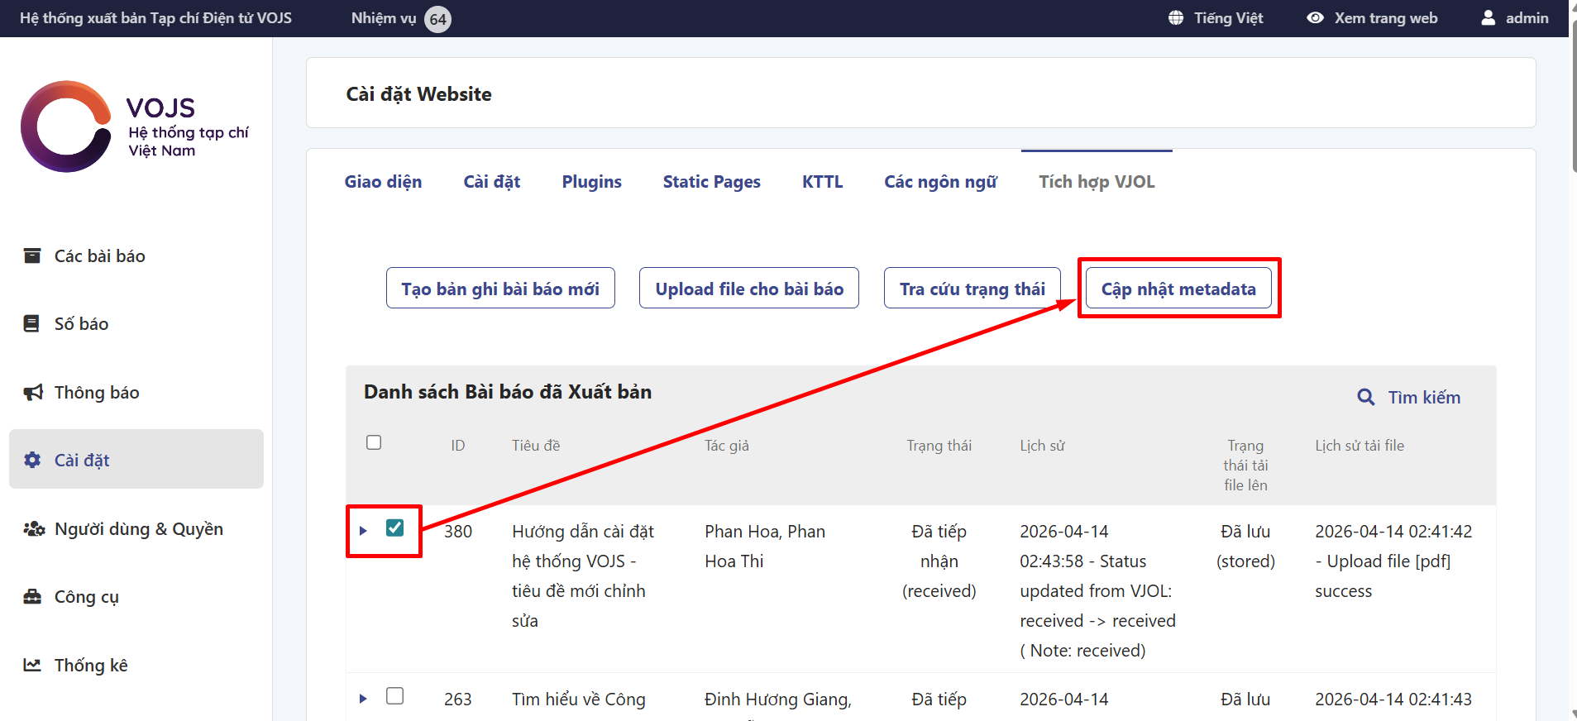1577x721 pixels.
Task: Select the Tích hợp VJOL tab
Action: pyautogui.click(x=1097, y=182)
